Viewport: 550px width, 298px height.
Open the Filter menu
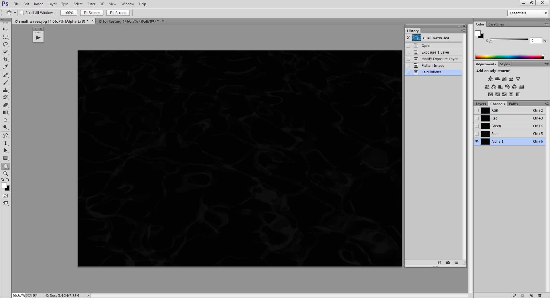(x=91, y=4)
